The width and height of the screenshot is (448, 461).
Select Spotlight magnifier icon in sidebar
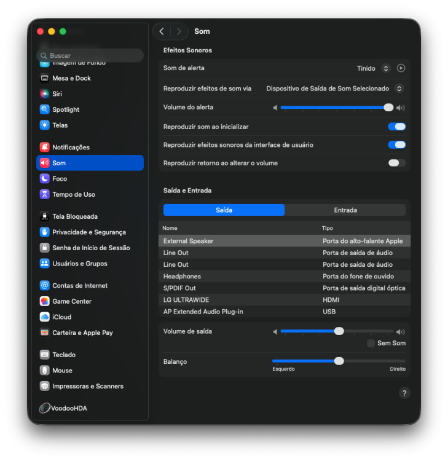[x=44, y=109]
